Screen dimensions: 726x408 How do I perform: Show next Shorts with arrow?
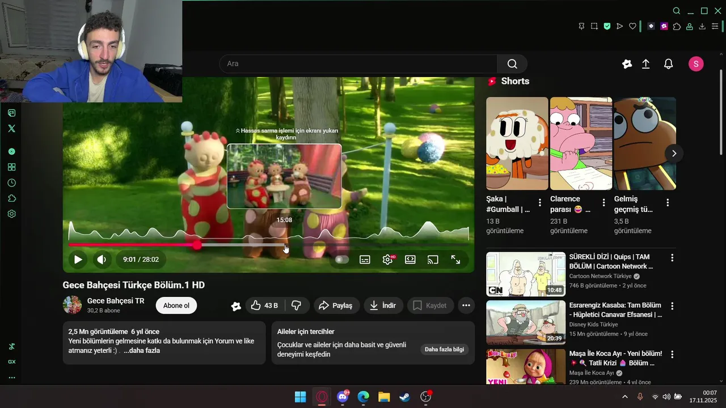(x=674, y=153)
